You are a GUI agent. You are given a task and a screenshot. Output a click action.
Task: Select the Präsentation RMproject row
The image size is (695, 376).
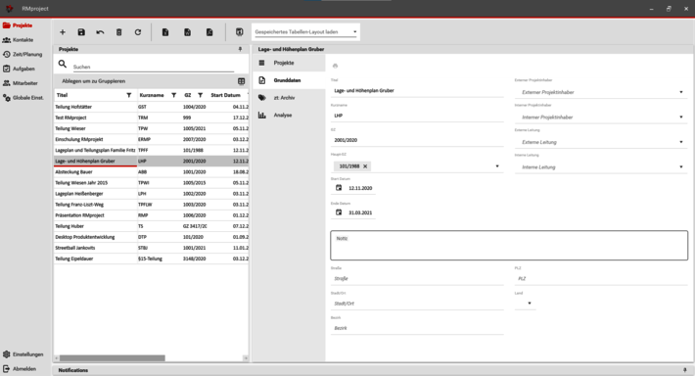pyautogui.click(x=151, y=215)
